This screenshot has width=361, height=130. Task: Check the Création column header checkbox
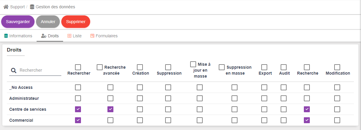click(140, 67)
